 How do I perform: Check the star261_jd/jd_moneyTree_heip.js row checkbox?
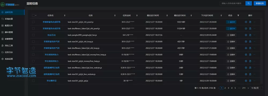(x=33, y=61)
